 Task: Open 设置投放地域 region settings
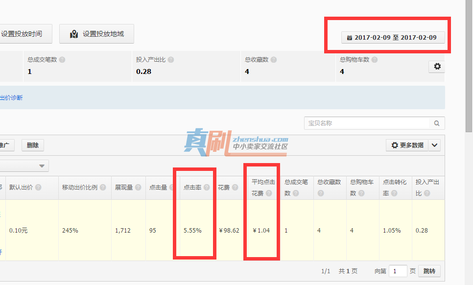pos(96,34)
